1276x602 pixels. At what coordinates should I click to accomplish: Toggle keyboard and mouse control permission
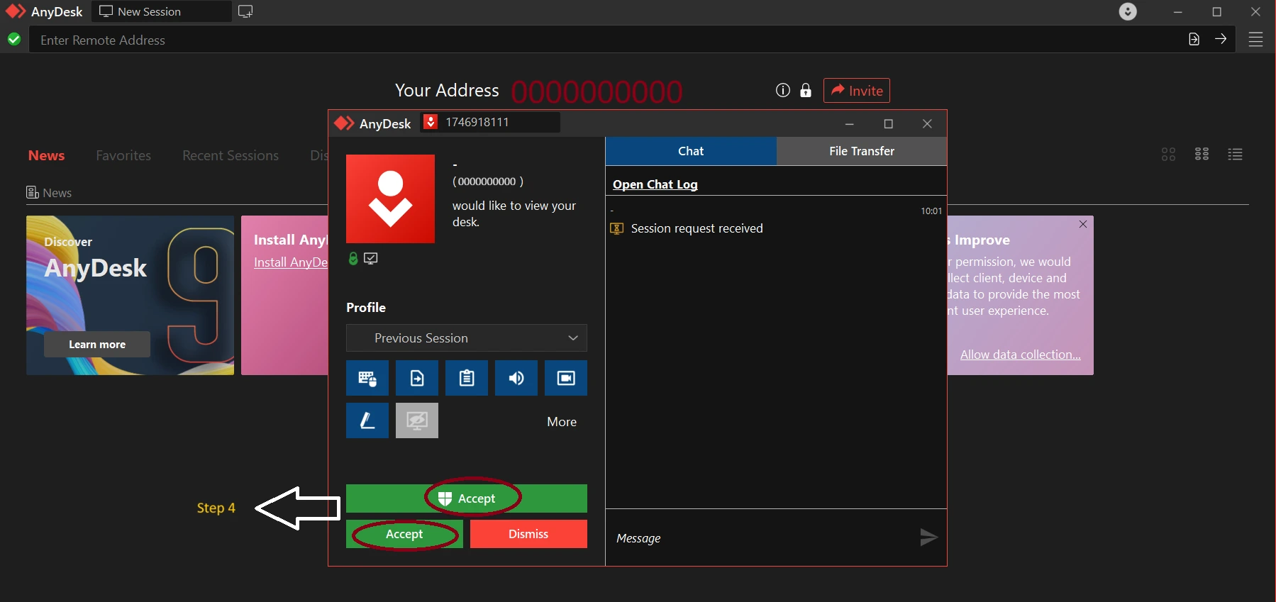[367, 378]
